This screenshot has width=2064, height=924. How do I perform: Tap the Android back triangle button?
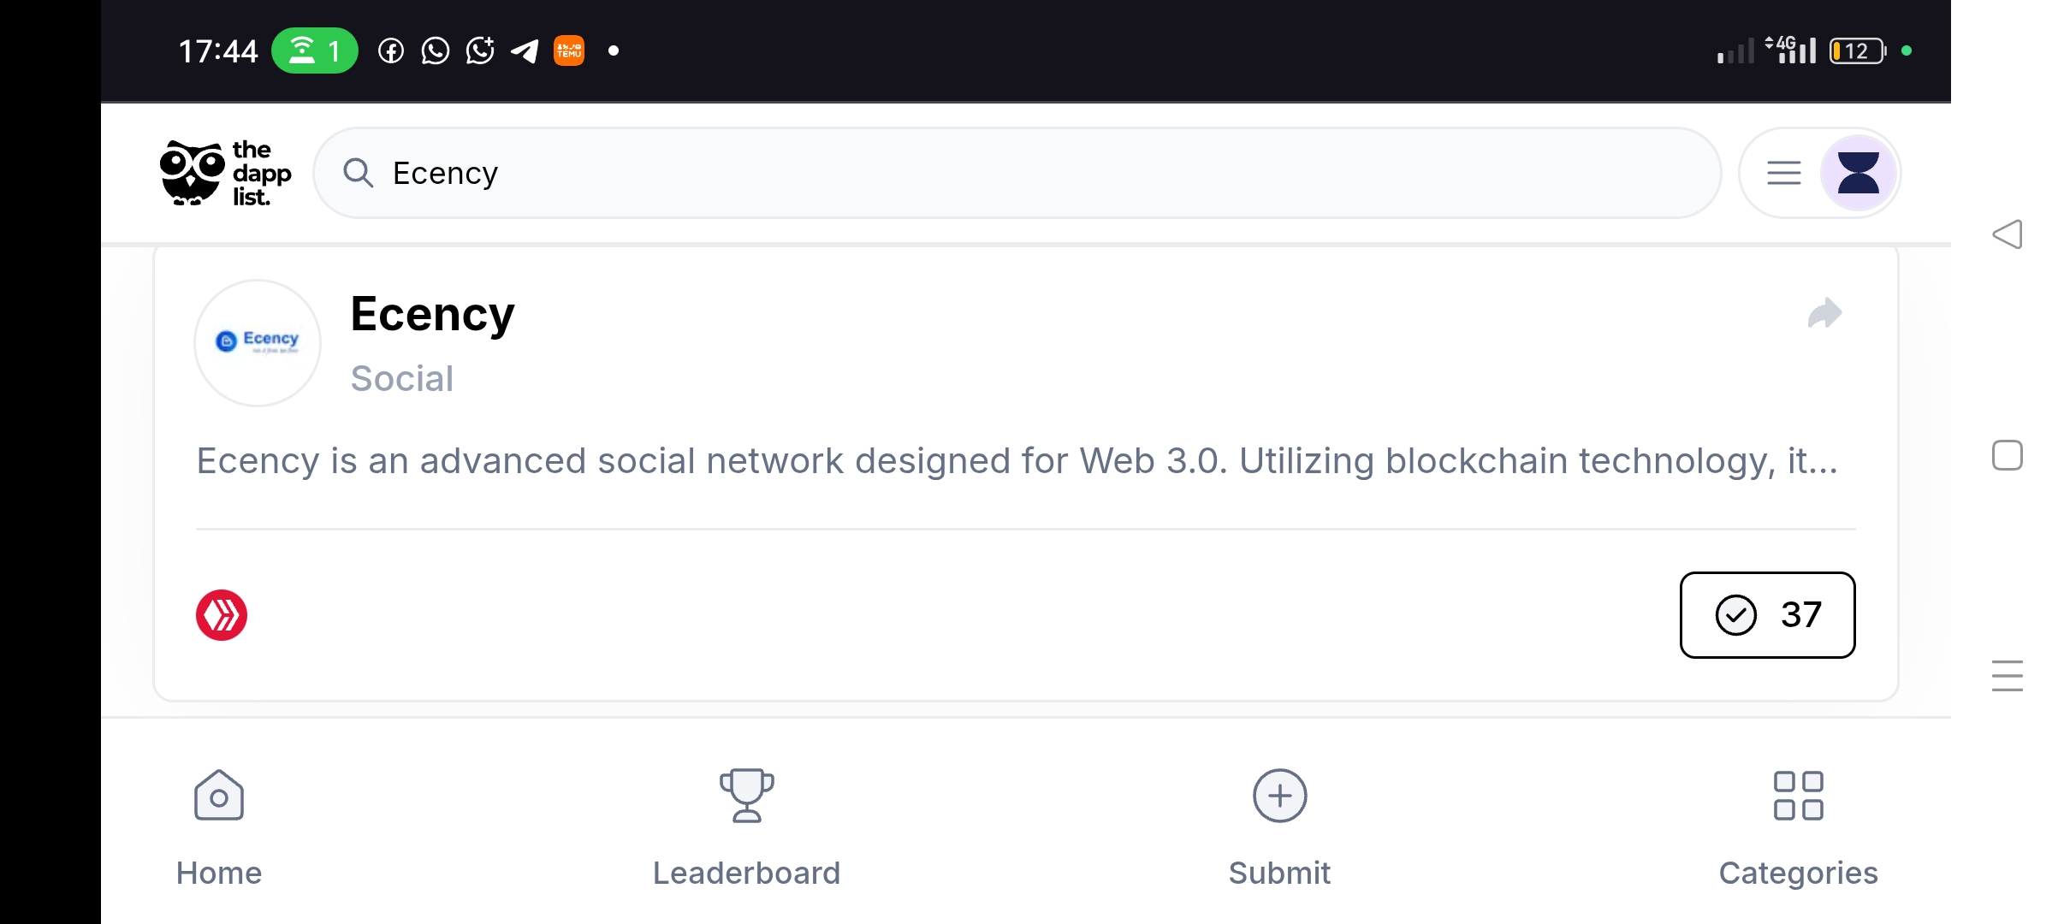[x=2008, y=234]
